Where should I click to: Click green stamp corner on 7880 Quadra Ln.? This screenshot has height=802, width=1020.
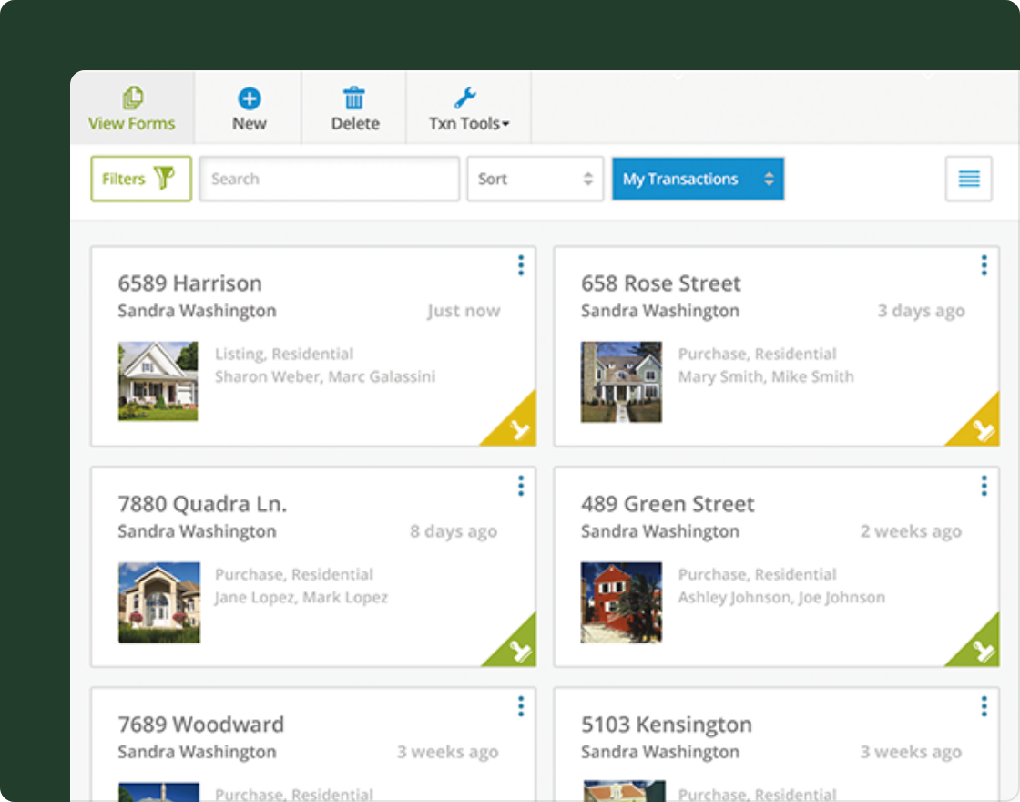point(518,648)
